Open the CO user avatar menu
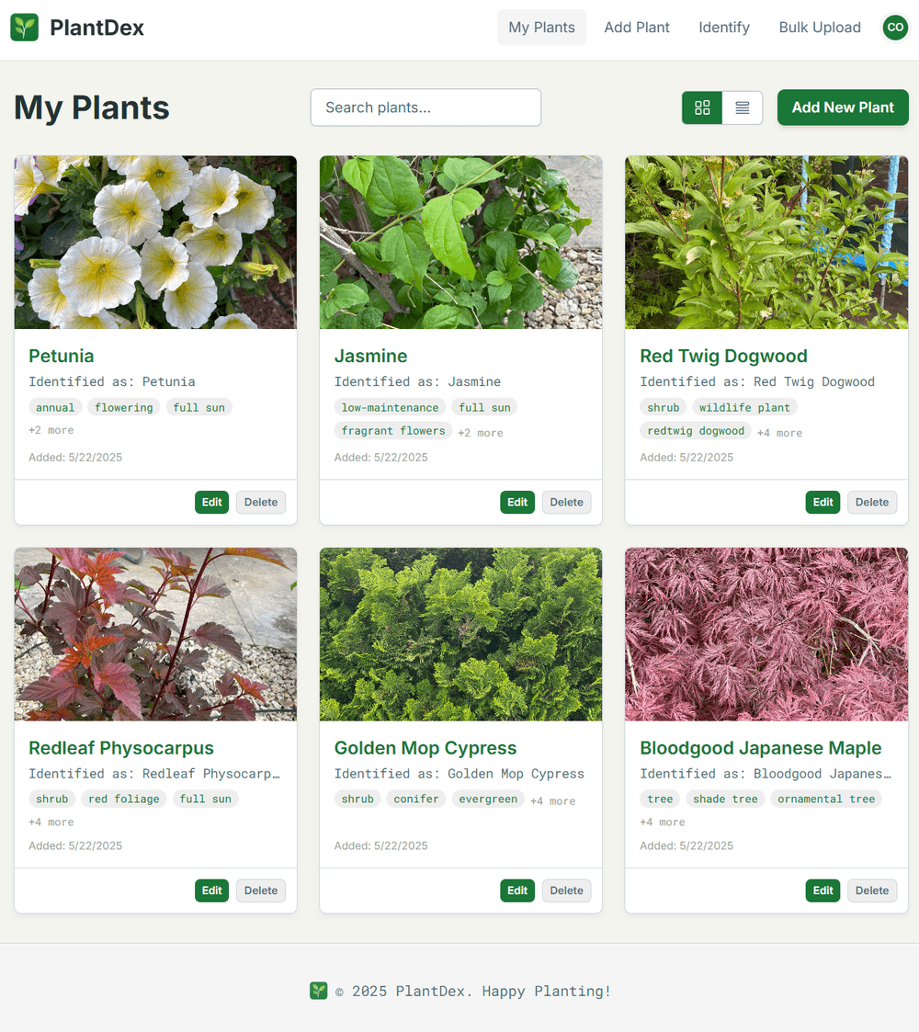Screen dimensions: 919x1032 coord(894,28)
